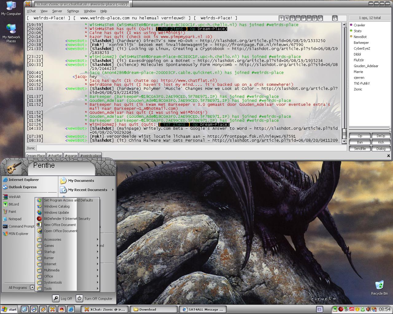Expand the Systemtools program folder
Screen dimensions: 393x314
coord(68,282)
